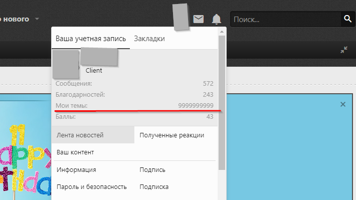Click the Сообщения count 572

[208, 84]
